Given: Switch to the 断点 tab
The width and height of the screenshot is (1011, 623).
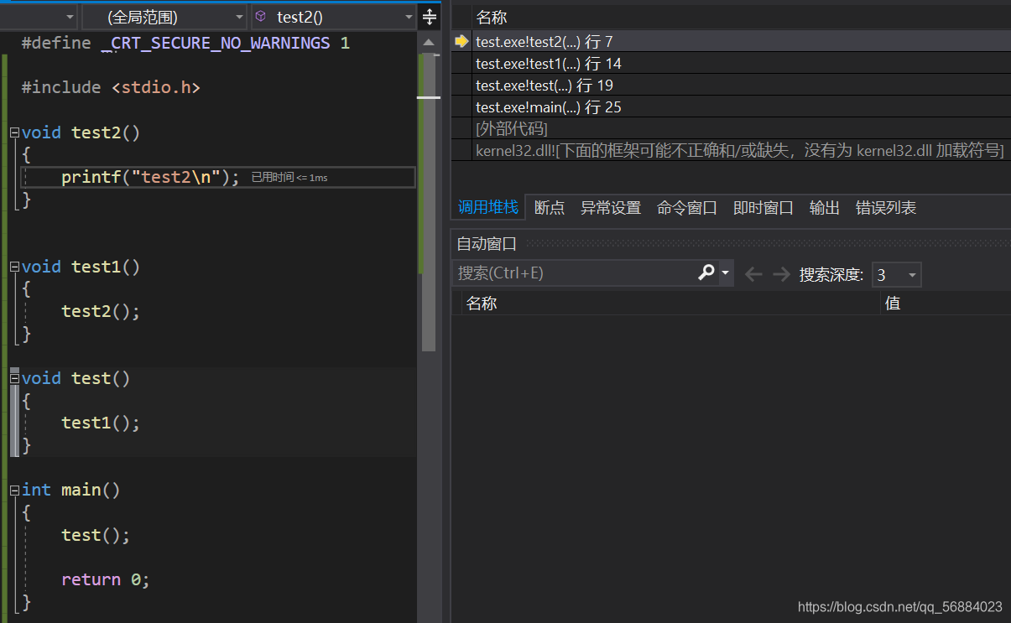Looking at the screenshot, I should [550, 208].
